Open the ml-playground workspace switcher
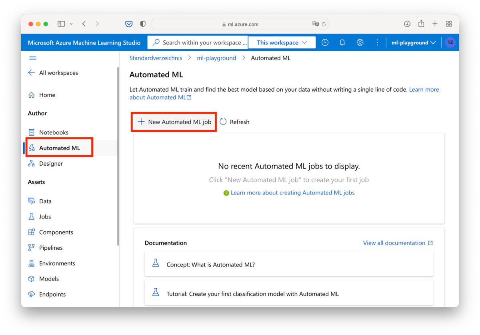Screen dimensions: 480x335 [414, 42]
